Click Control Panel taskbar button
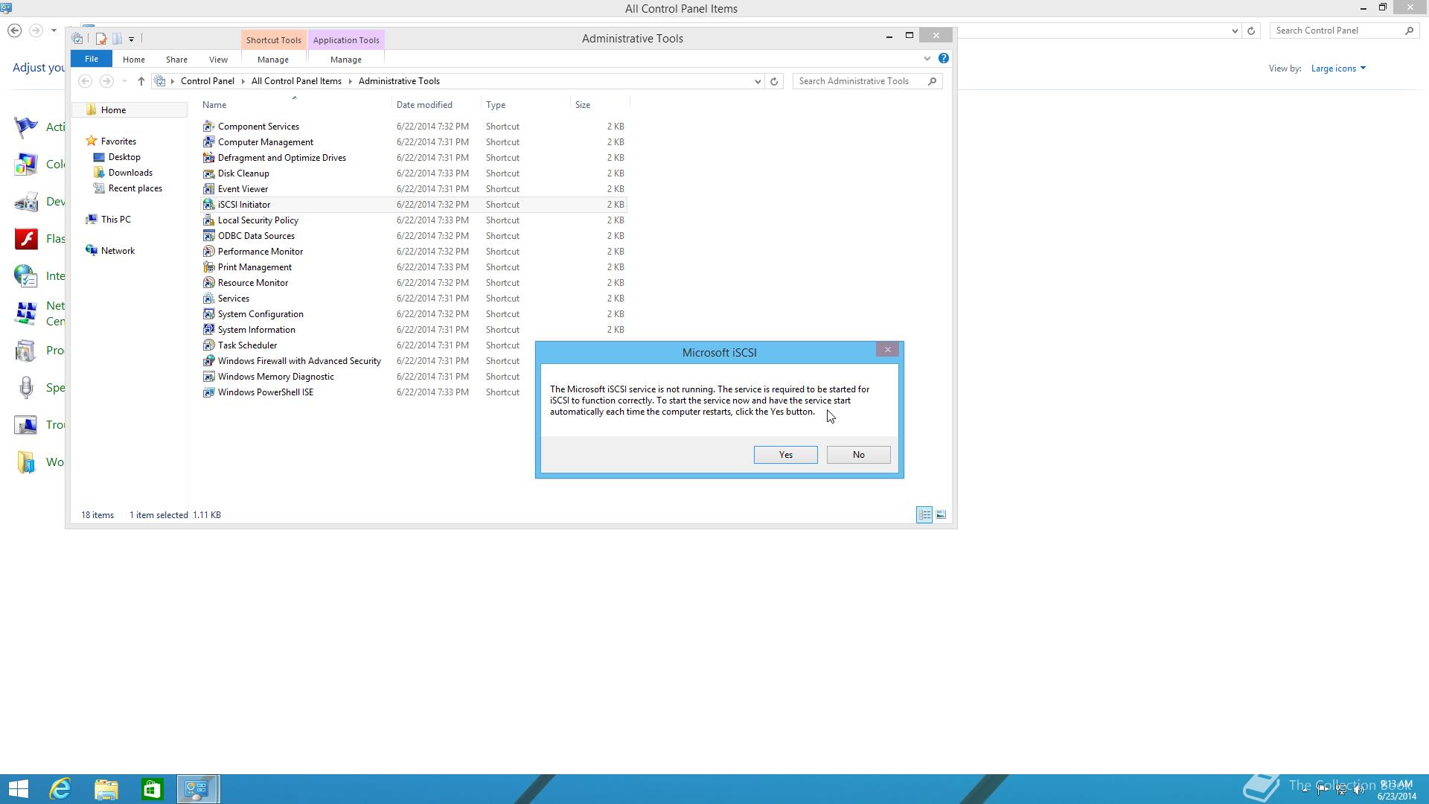 tap(198, 789)
